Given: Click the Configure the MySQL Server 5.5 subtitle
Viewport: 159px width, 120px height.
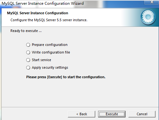Looking at the screenshot, I should tap(49, 20).
